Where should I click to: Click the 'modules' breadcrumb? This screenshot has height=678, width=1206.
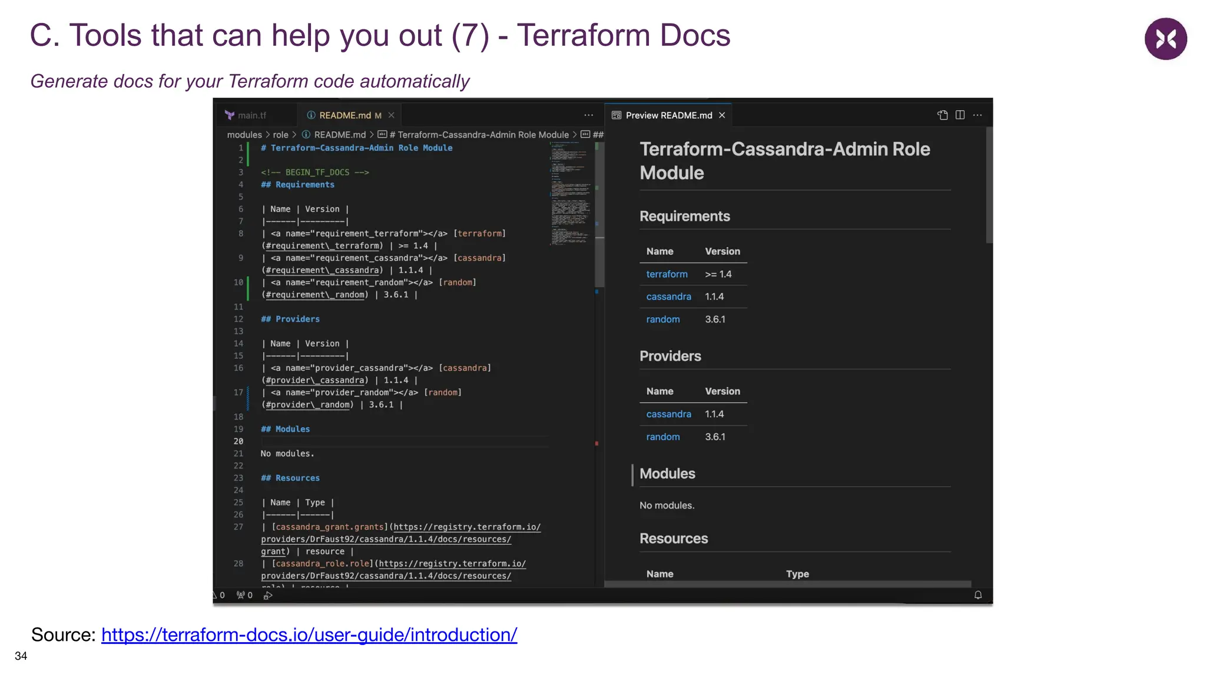pyautogui.click(x=244, y=135)
